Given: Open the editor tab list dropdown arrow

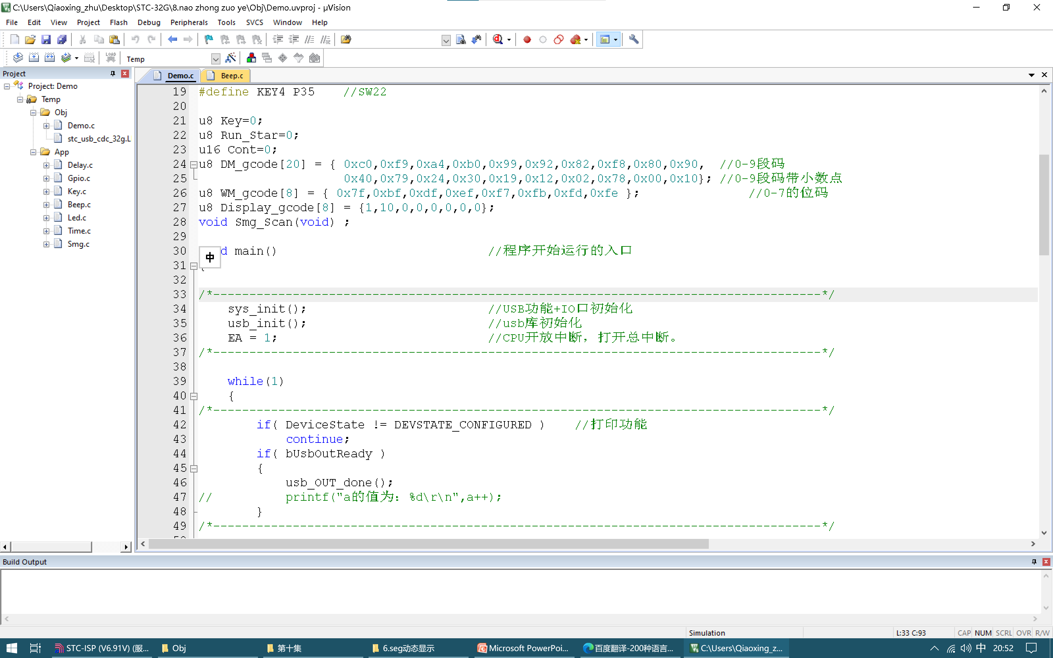Looking at the screenshot, I should [1031, 75].
